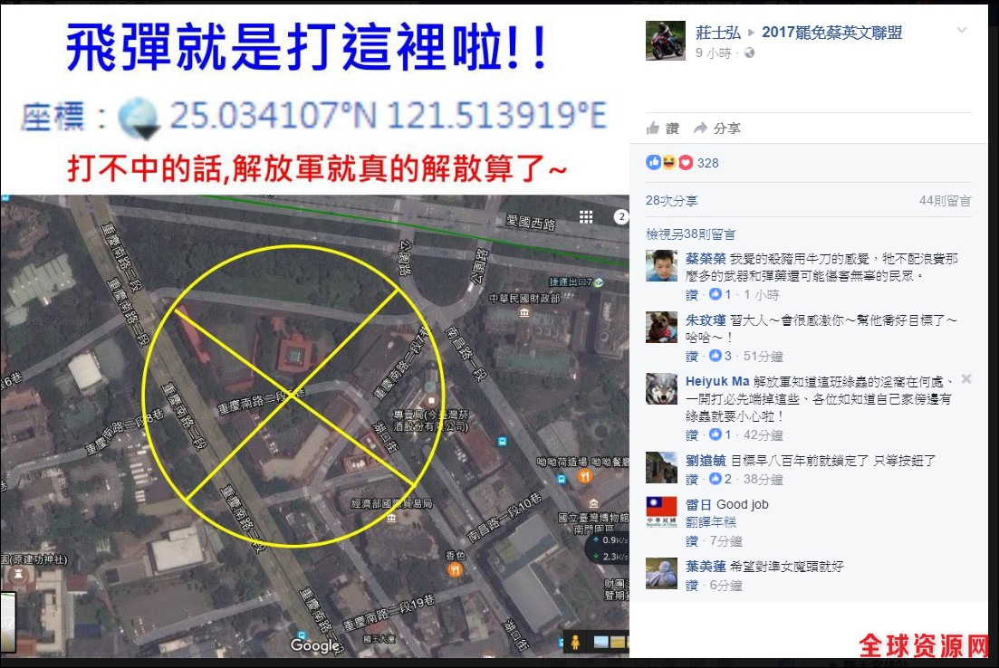Click the Share arrow on the post

[x=716, y=129]
